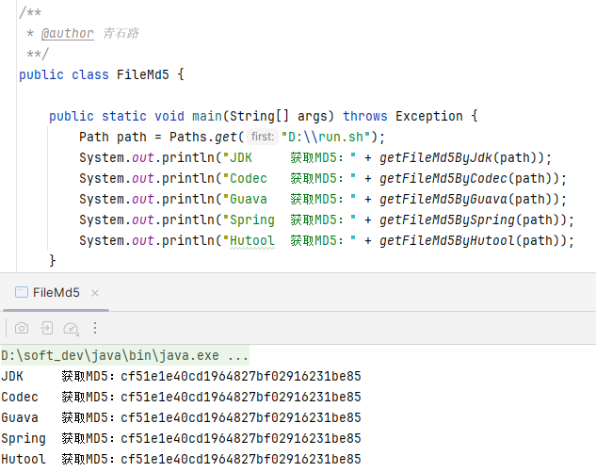This screenshot has height=472, width=596.
Task: Click the JDK MD5 hash output line
Action: click(x=240, y=376)
